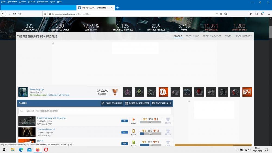Open the Firefox hamburger menu
This screenshot has width=272, height=153.
[268, 14]
